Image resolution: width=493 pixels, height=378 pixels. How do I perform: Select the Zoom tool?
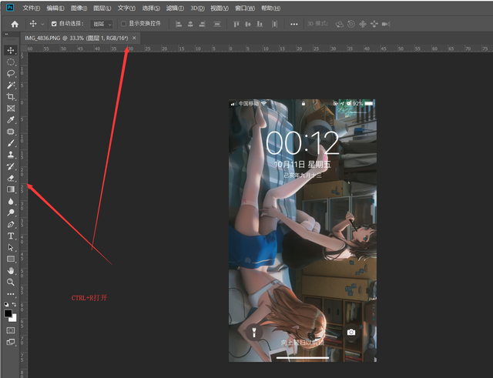(11, 282)
